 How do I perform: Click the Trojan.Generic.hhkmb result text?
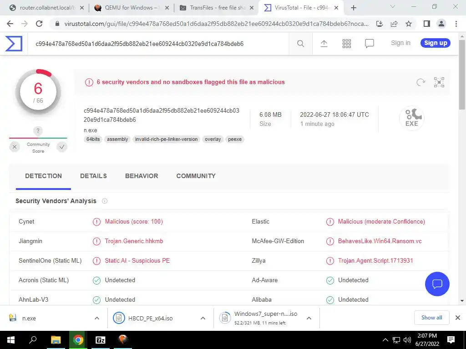(134, 241)
